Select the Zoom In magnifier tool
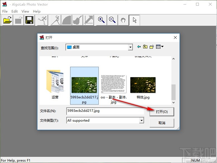The width and height of the screenshot is (217, 163). tap(102, 20)
